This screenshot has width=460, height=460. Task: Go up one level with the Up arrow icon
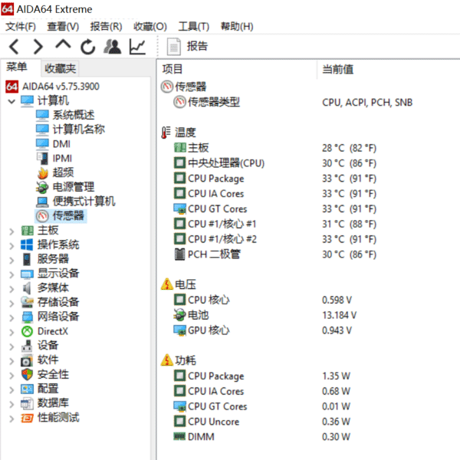pyautogui.click(x=63, y=45)
